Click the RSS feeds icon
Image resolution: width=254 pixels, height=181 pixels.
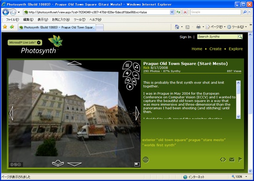[x=187, y=27]
